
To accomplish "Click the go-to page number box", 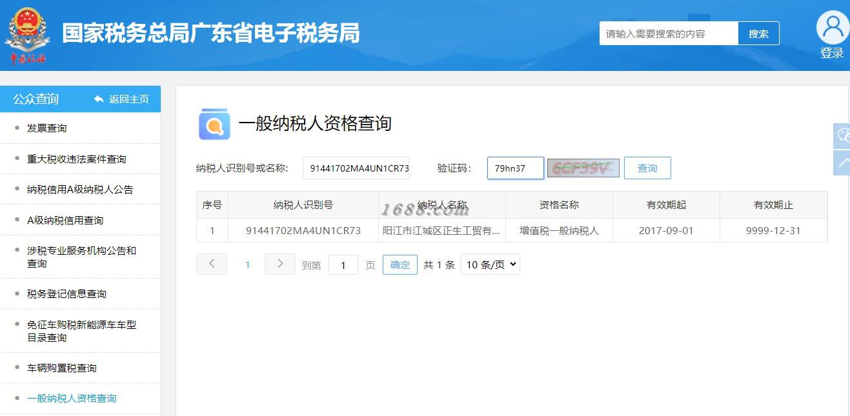I will (x=343, y=265).
